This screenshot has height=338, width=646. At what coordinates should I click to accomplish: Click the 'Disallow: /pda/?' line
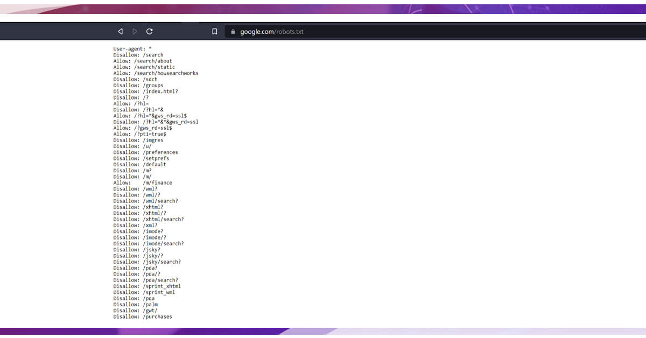pyautogui.click(x=137, y=274)
